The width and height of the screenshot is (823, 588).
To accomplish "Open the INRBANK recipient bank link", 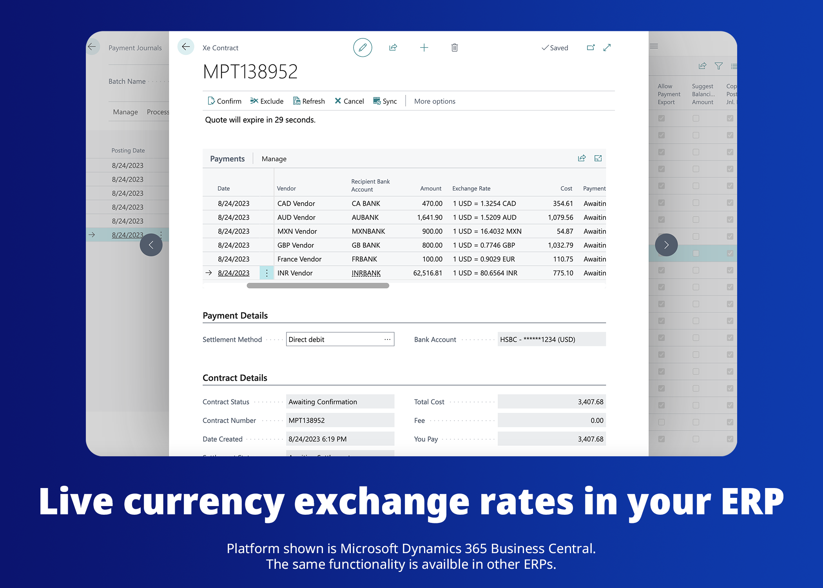I will pyautogui.click(x=366, y=272).
